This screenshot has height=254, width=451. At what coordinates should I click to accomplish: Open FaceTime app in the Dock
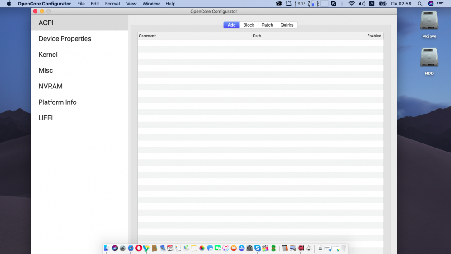coord(218,248)
